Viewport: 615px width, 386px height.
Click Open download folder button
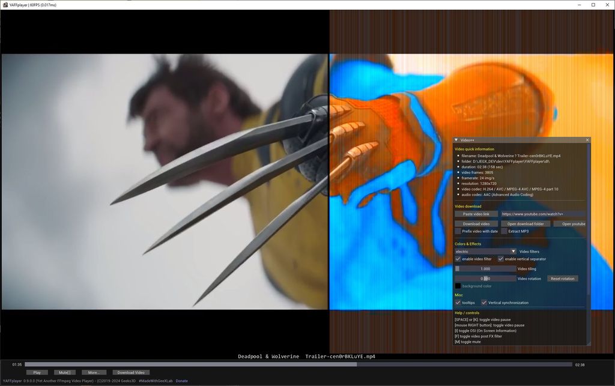tap(526, 224)
